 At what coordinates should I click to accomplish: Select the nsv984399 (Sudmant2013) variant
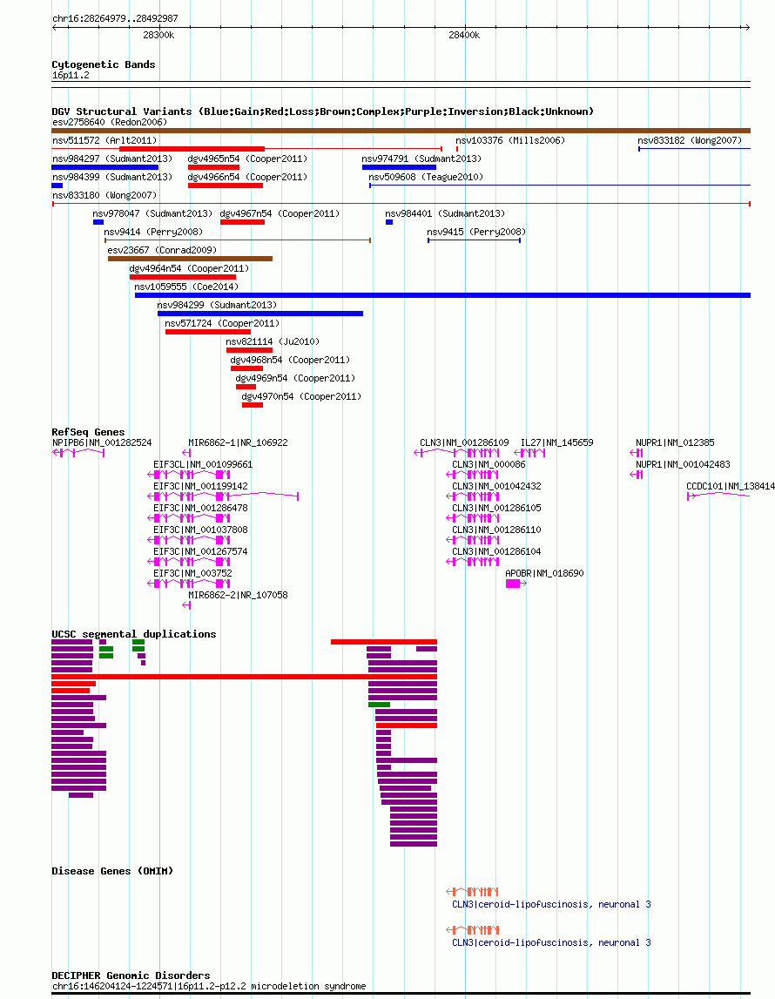(x=112, y=177)
